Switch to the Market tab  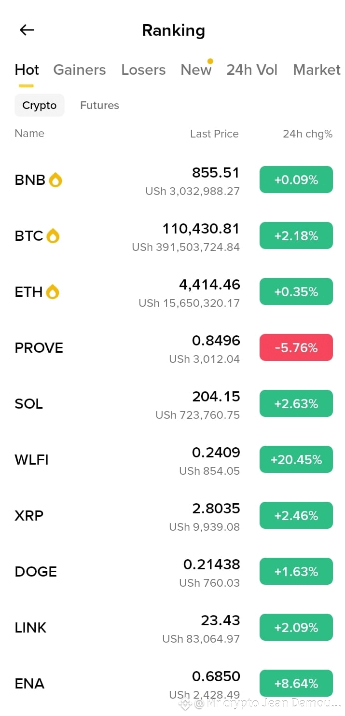(x=317, y=70)
